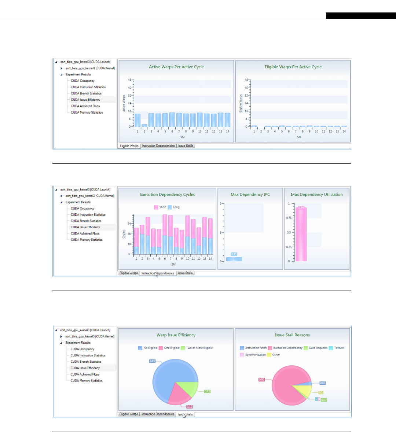This screenshot has width=396, height=432.
Task: Open Issue Stalls tab under Eligible Warps chart
Action: point(186,146)
